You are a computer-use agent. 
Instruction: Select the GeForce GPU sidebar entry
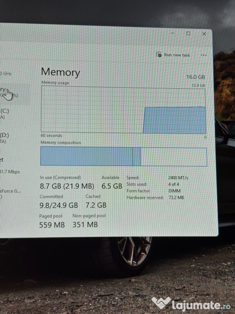click(x=10, y=193)
